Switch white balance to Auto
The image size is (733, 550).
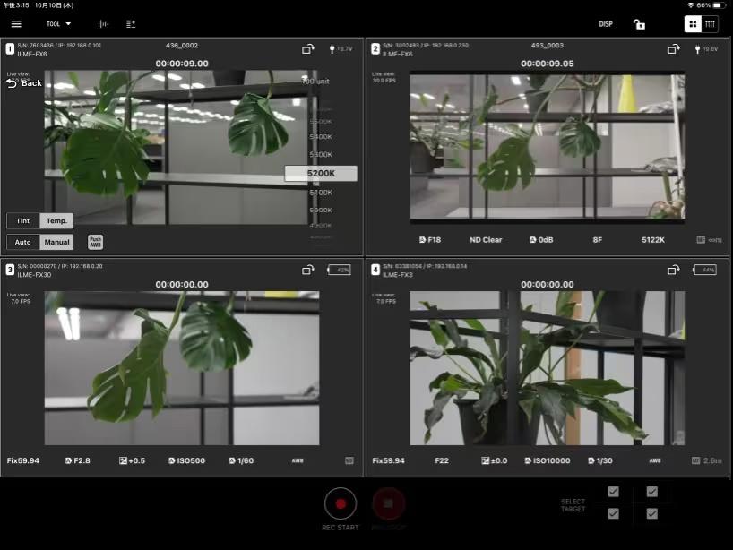coord(23,242)
